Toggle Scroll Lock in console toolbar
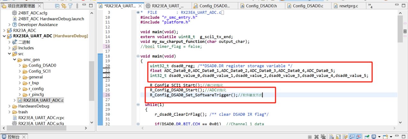Viewport: 408px width, 139px height. (x=338, y=137)
